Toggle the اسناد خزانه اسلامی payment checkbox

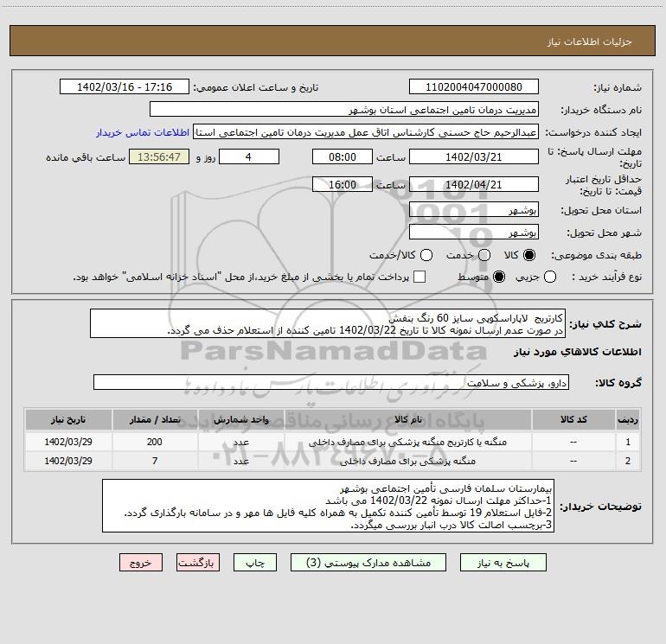point(419,277)
